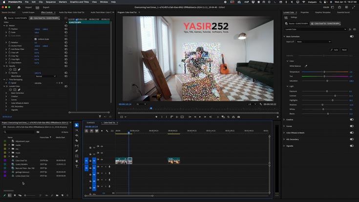Select the Type tool
Image resolution: width=359 pixels, height=202 pixels.
click(x=77, y=166)
